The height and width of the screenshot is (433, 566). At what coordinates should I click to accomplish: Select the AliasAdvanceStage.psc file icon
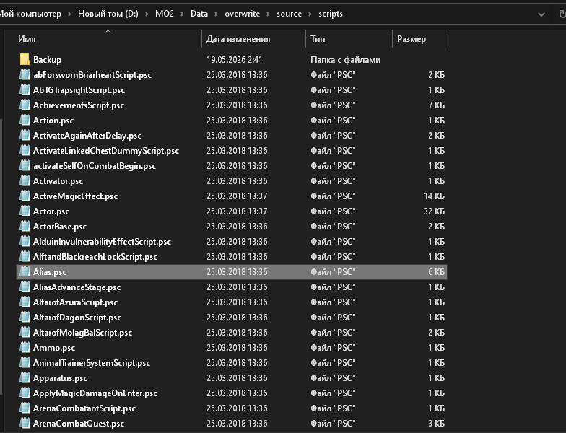(25, 287)
